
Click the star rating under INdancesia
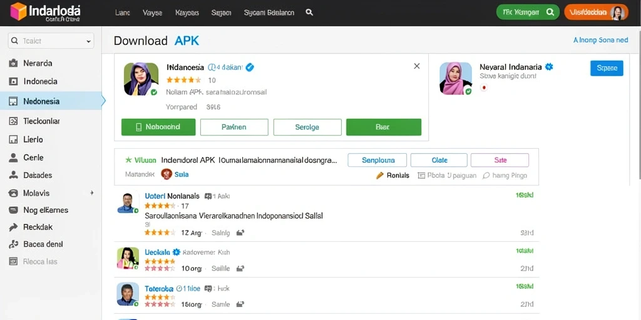click(x=183, y=80)
